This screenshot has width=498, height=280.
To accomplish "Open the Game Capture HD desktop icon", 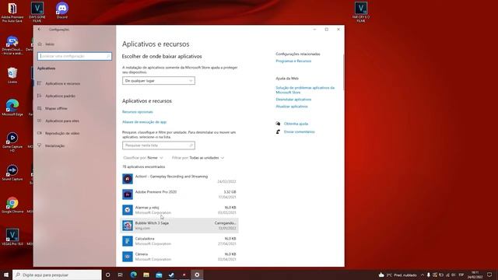I will (x=12, y=142).
